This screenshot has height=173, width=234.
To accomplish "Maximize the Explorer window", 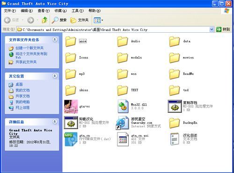I will point(222,4).
